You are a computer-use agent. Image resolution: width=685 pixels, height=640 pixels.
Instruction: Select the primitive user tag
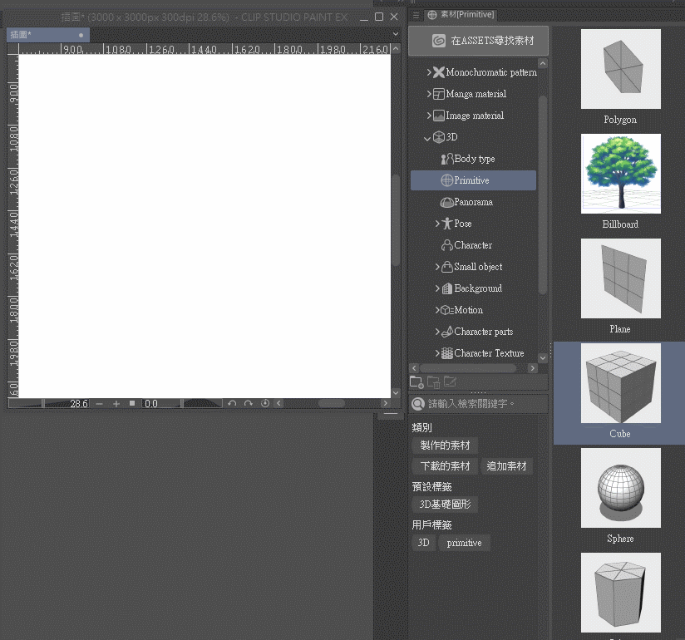point(464,543)
